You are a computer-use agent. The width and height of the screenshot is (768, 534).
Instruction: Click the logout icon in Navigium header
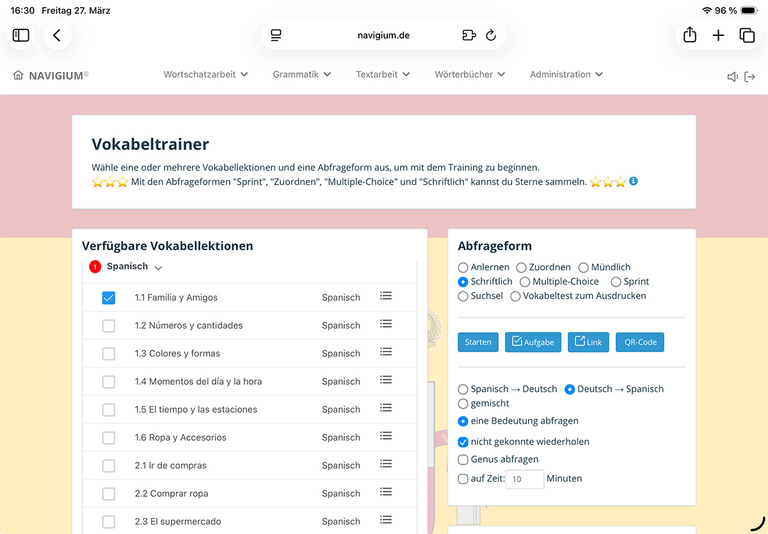(x=750, y=77)
